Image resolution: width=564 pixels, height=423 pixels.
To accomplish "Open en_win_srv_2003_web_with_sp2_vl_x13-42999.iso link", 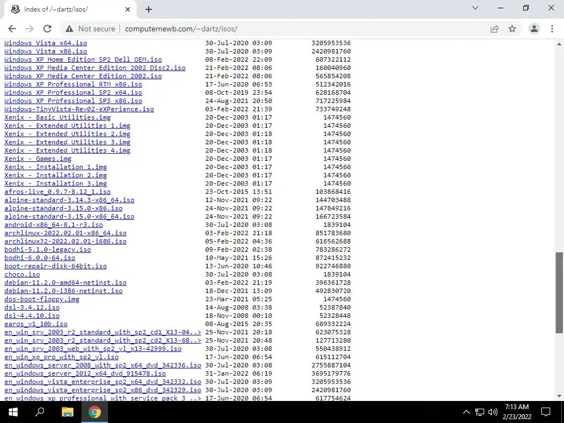I will 93,349.
